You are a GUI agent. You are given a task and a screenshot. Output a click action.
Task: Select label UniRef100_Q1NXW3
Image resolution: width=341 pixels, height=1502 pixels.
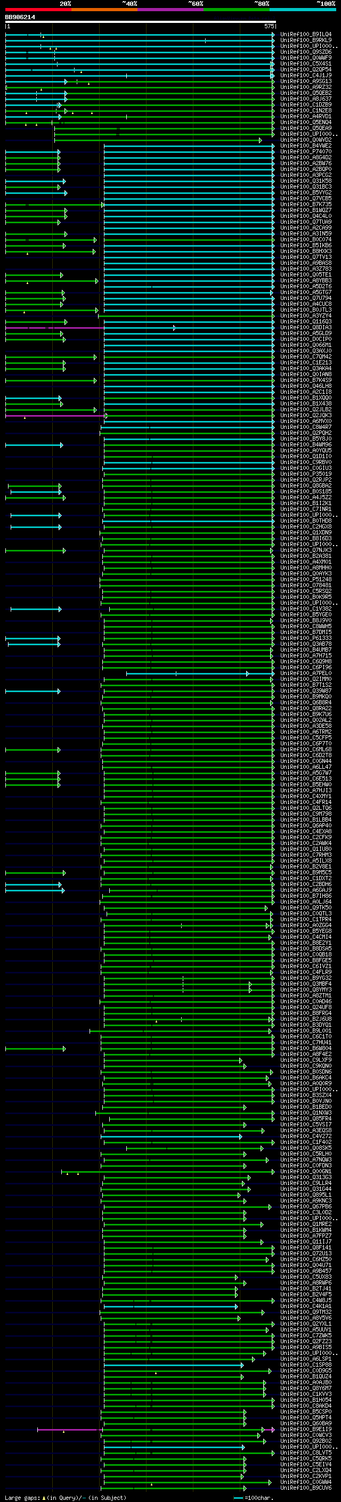coord(306,1113)
